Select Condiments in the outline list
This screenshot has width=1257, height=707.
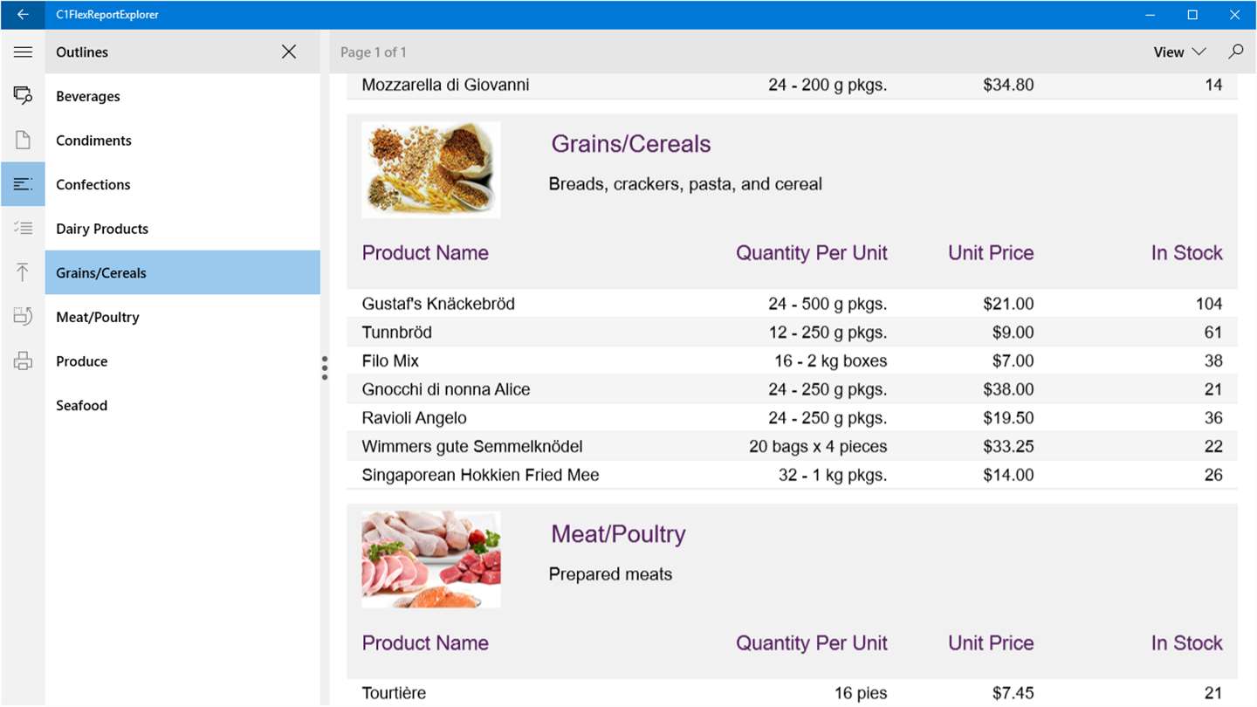[93, 141]
